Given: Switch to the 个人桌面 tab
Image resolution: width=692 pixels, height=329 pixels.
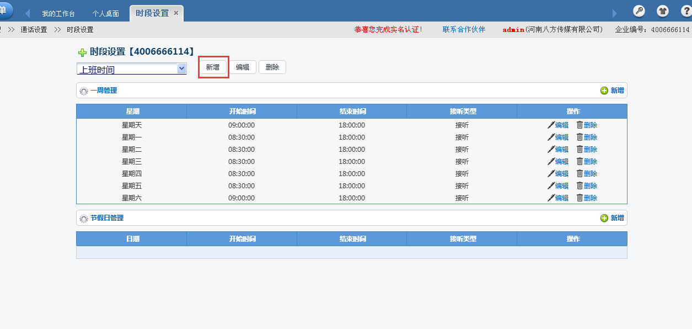Looking at the screenshot, I should click(x=105, y=14).
